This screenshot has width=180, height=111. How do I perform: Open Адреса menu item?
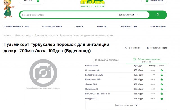click(79, 27)
